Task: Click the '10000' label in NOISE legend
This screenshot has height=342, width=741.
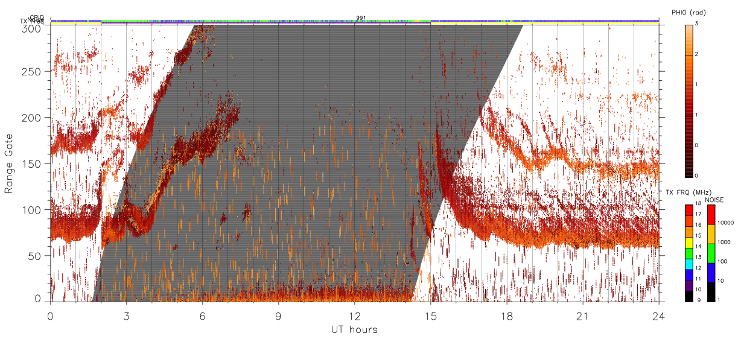Action: 725,224
